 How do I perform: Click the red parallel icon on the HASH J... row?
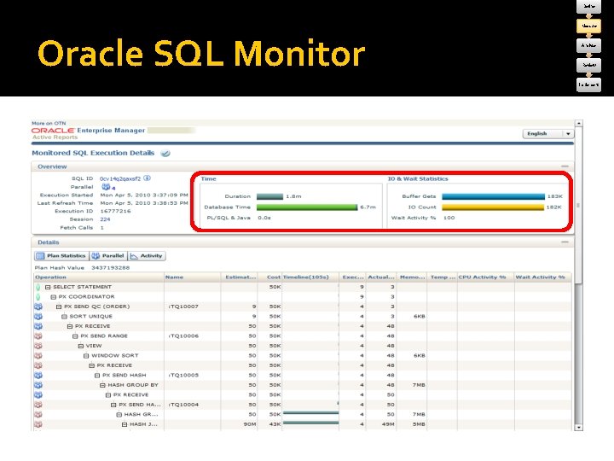coord(38,424)
